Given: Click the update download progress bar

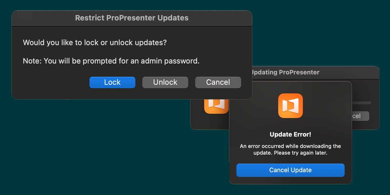Looking at the screenshot, I should [x=363, y=103].
